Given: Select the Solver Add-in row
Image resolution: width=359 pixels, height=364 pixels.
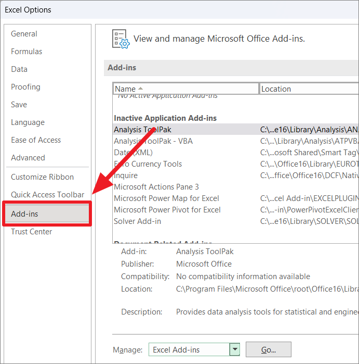Looking at the screenshot, I should pos(236,221).
